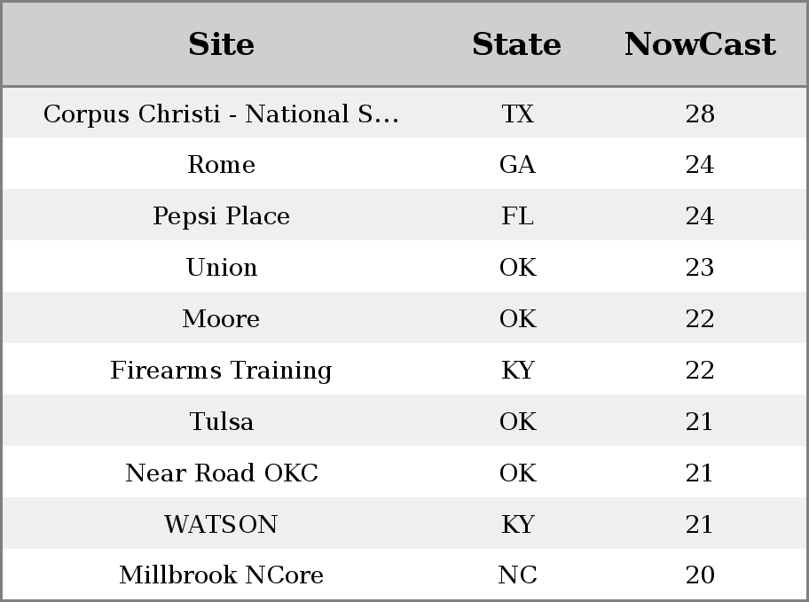Select the Corpus Christi - National S... row

[x=404, y=113]
